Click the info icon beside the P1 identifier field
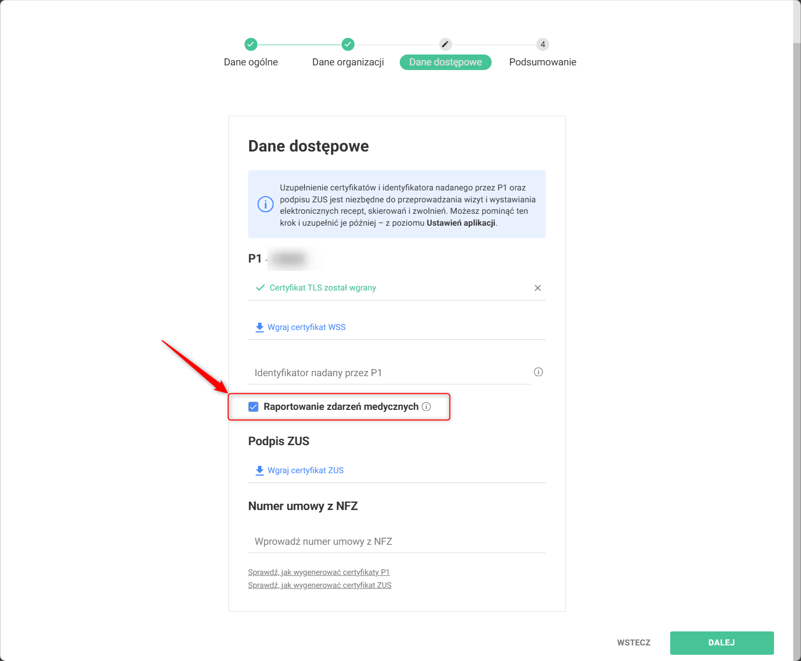801x661 pixels. tap(538, 372)
